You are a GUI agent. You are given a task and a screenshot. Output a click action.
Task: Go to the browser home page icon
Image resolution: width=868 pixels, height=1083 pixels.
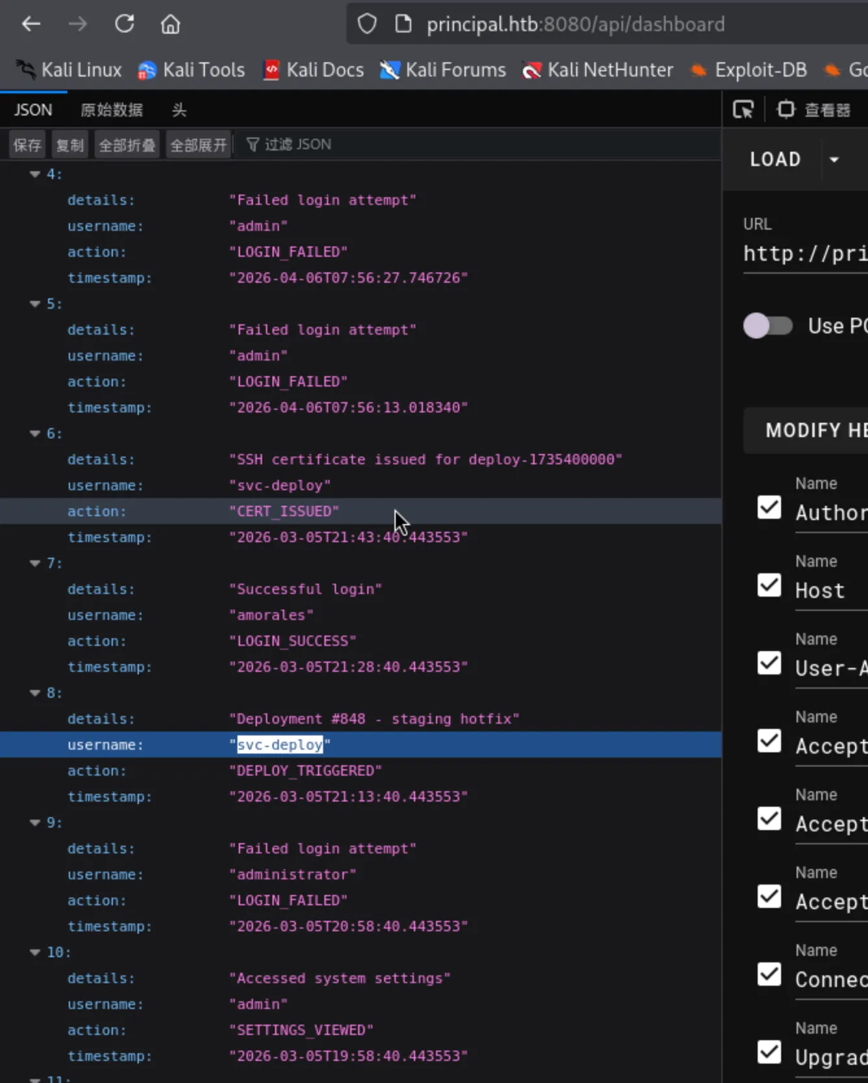pos(170,25)
